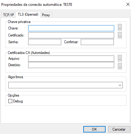Screen dimensions: 131x134
Task: Click the Senha password field
Action: point(45,42)
